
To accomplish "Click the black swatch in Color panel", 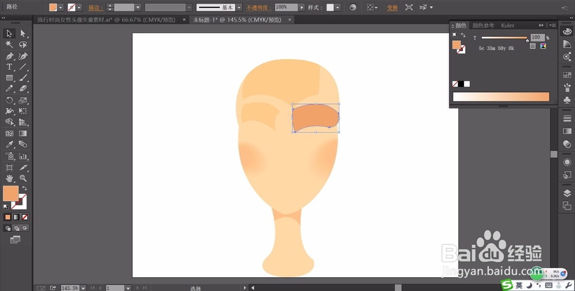I will [x=461, y=84].
